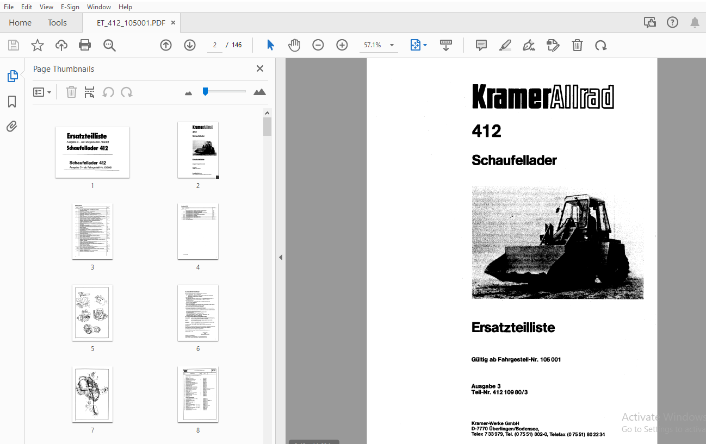Open thumbnail panel print pages icon
This screenshot has height=444, width=706.
click(90, 92)
